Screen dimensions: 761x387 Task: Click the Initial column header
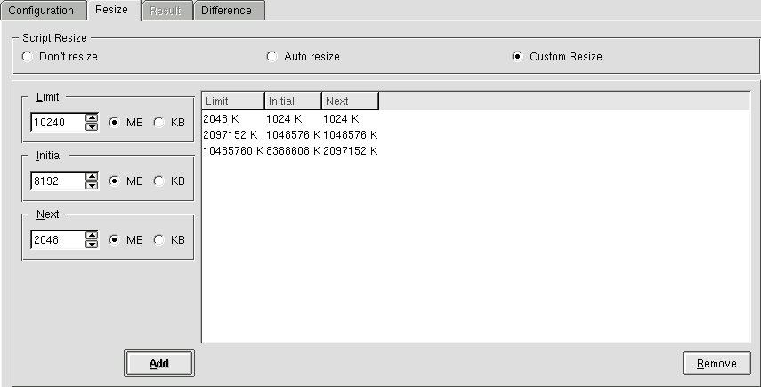(x=293, y=101)
